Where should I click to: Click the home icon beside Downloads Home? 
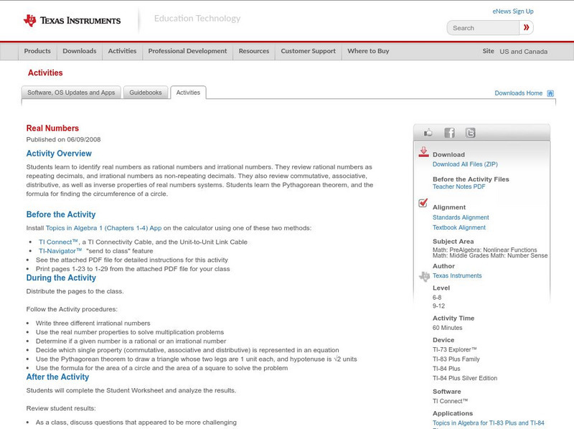[x=550, y=93]
